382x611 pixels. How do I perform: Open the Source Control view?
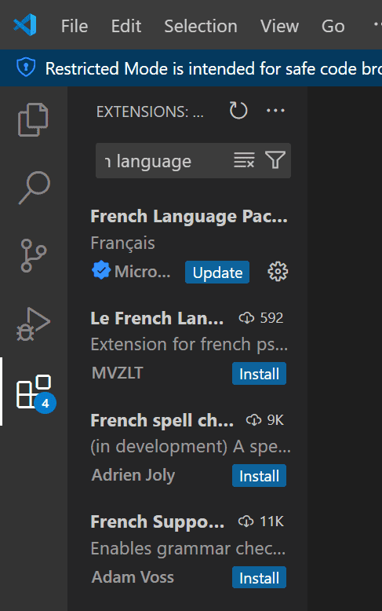(x=34, y=255)
